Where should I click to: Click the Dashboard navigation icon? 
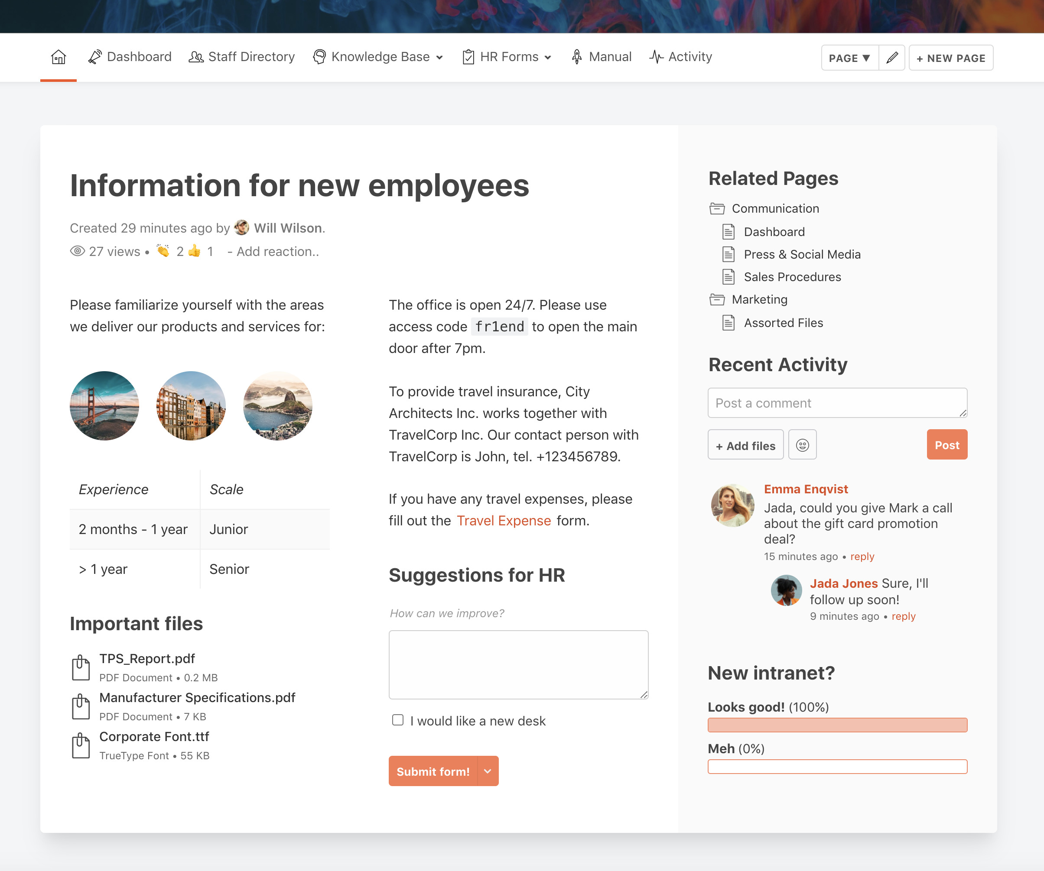pos(94,57)
